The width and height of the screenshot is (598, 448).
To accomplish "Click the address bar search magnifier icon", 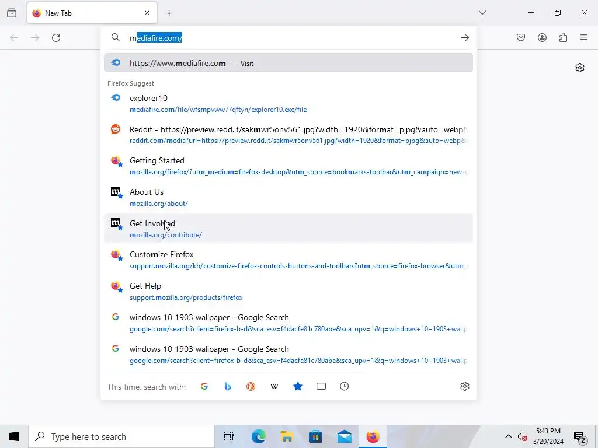I will coord(116,37).
